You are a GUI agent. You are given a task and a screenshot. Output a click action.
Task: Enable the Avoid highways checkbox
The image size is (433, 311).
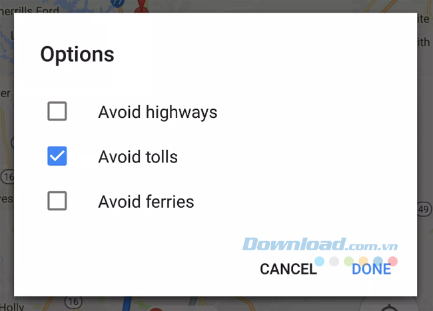pyautogui.click(x=57, y=112)
